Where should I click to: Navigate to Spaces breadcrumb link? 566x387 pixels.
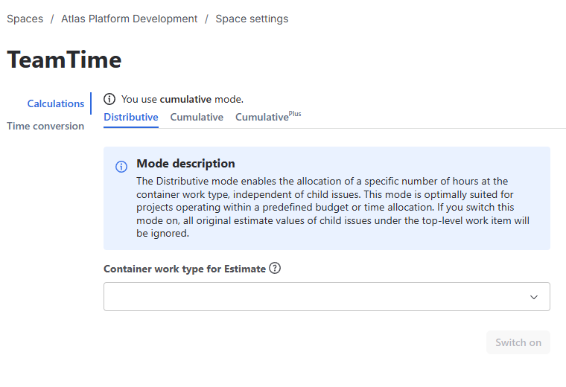point(25,19)
